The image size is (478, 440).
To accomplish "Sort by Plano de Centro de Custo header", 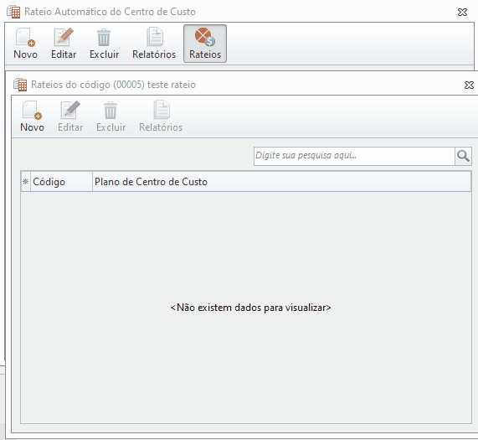I will click(x=281, y=182).
